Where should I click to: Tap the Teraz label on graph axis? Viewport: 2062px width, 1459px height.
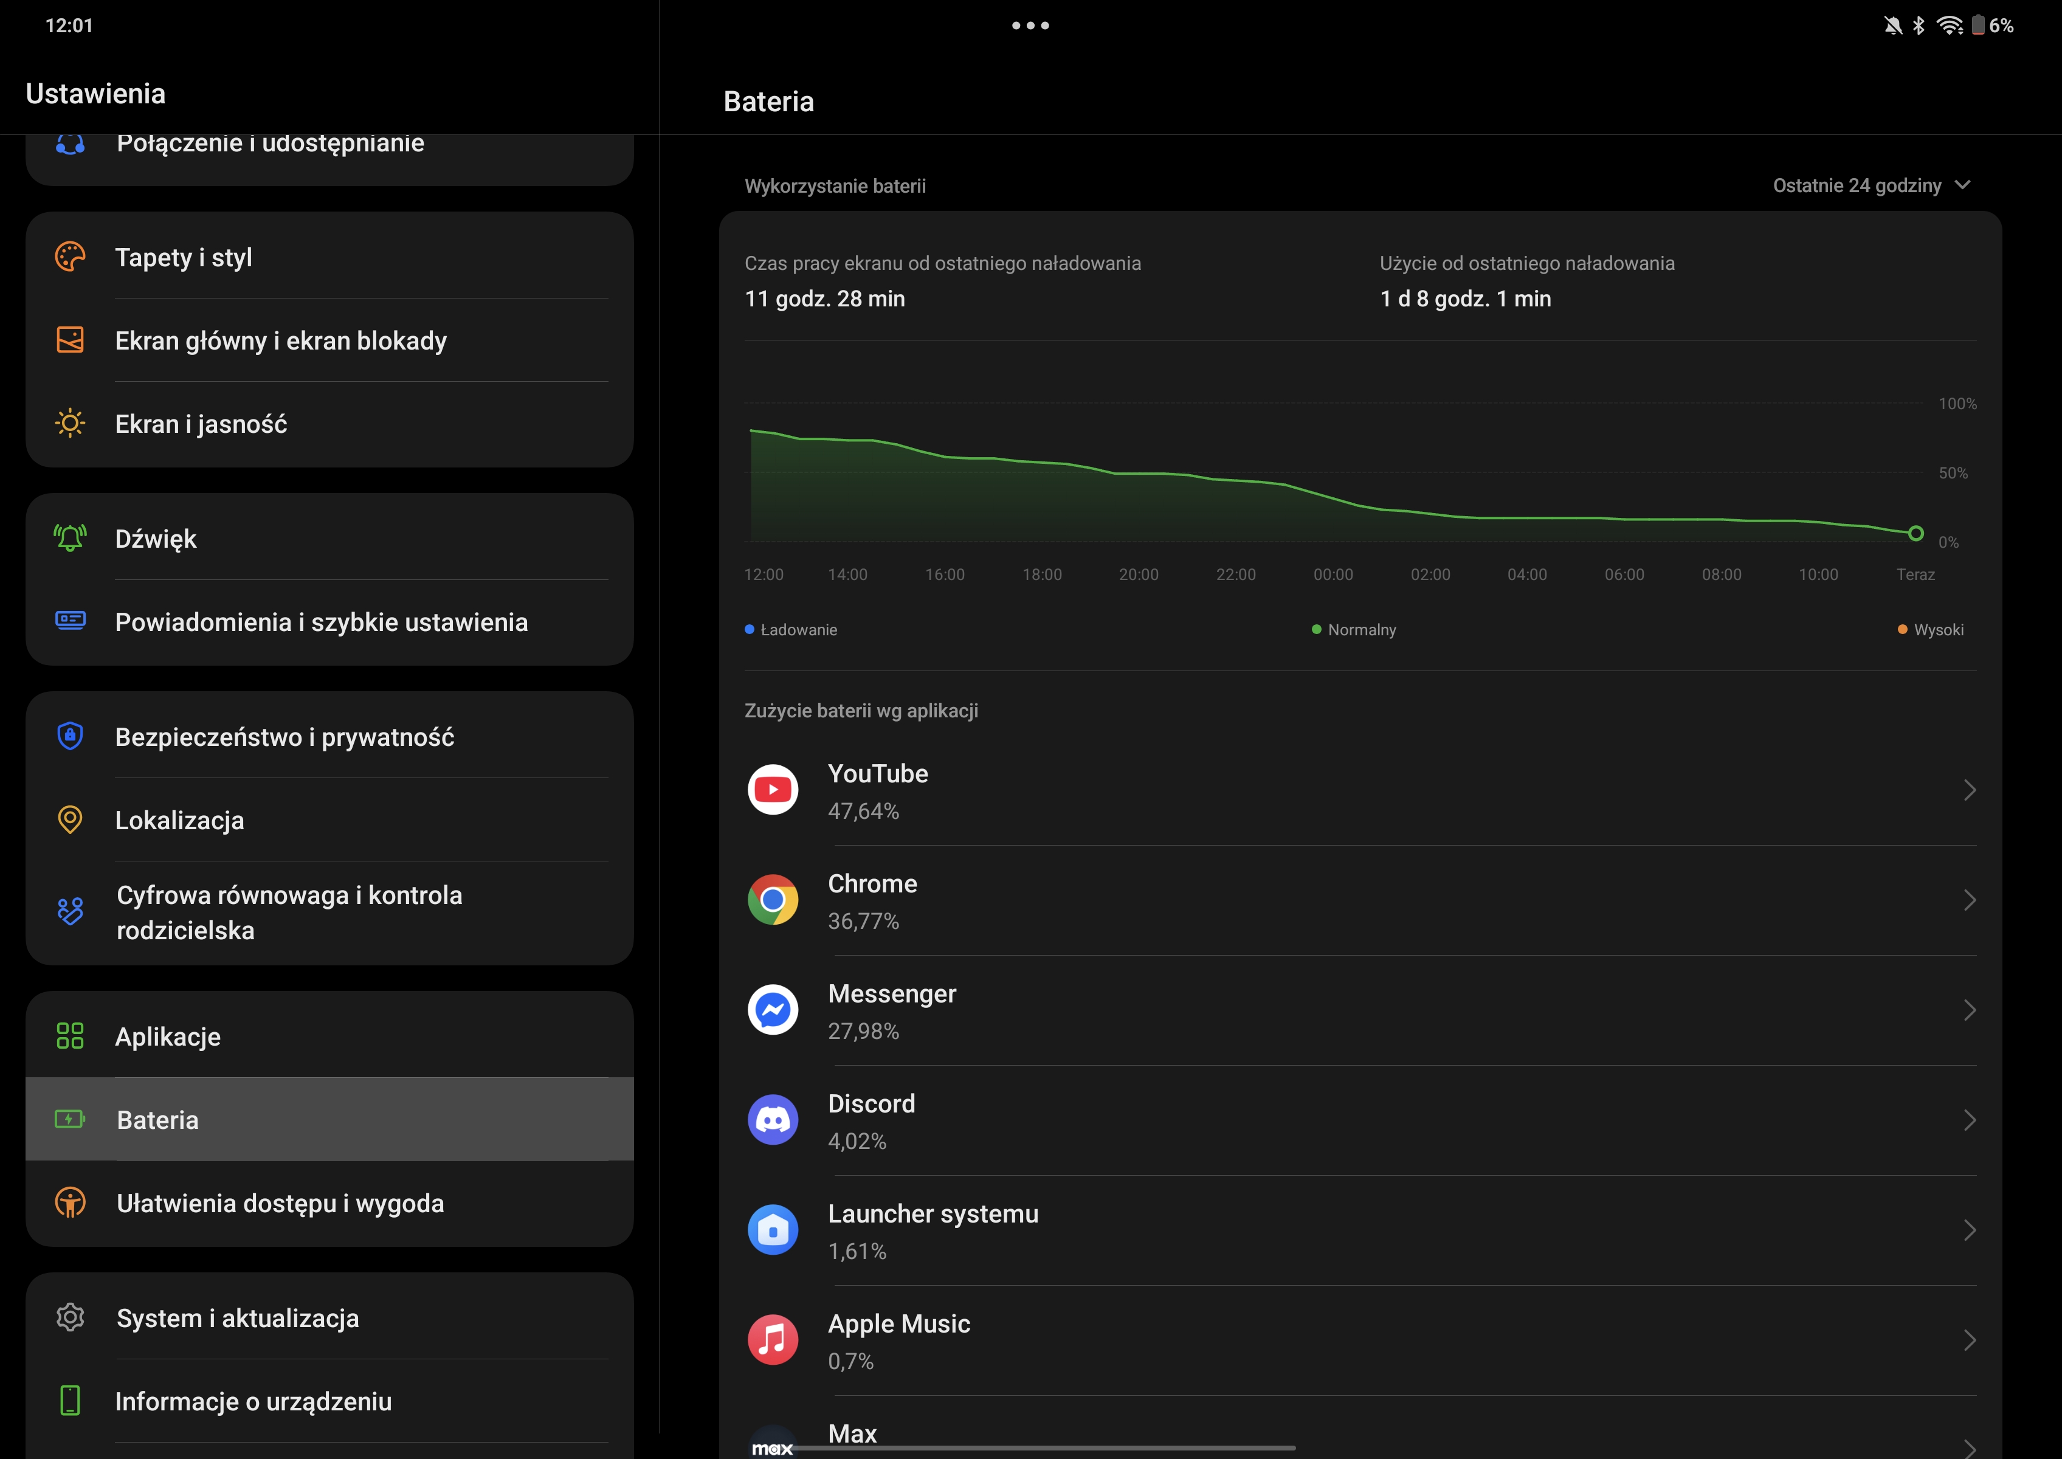1915,574
